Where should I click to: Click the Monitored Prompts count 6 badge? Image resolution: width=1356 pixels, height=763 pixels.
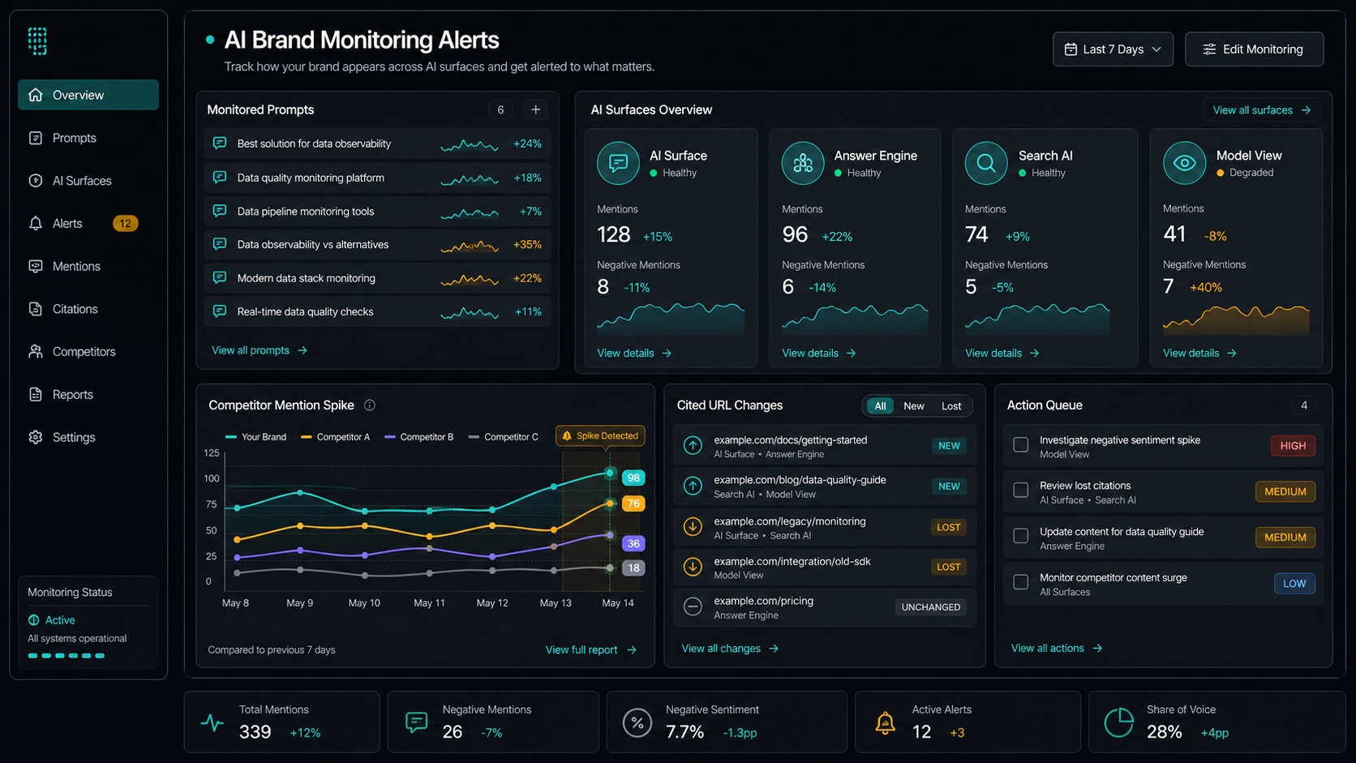click(500, 109)
